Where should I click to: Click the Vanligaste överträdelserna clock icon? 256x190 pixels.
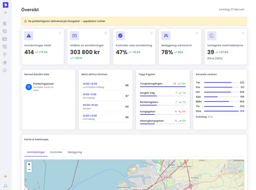[212, 36]
